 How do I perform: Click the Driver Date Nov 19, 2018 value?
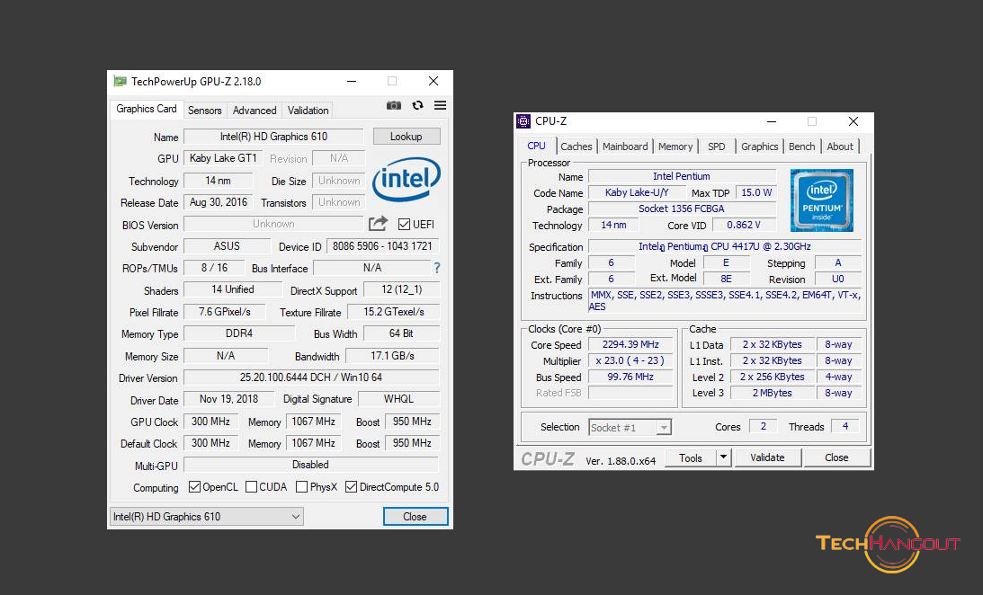point(228,399)
